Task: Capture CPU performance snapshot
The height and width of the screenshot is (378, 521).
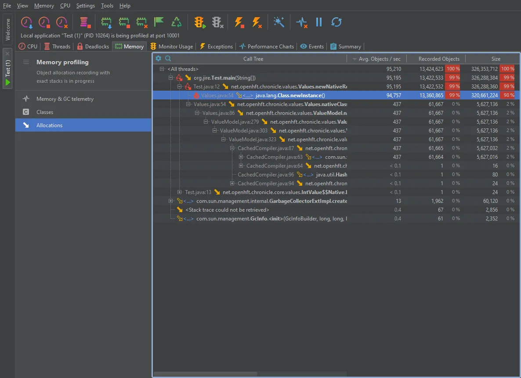Action: [x=27, y=22]
